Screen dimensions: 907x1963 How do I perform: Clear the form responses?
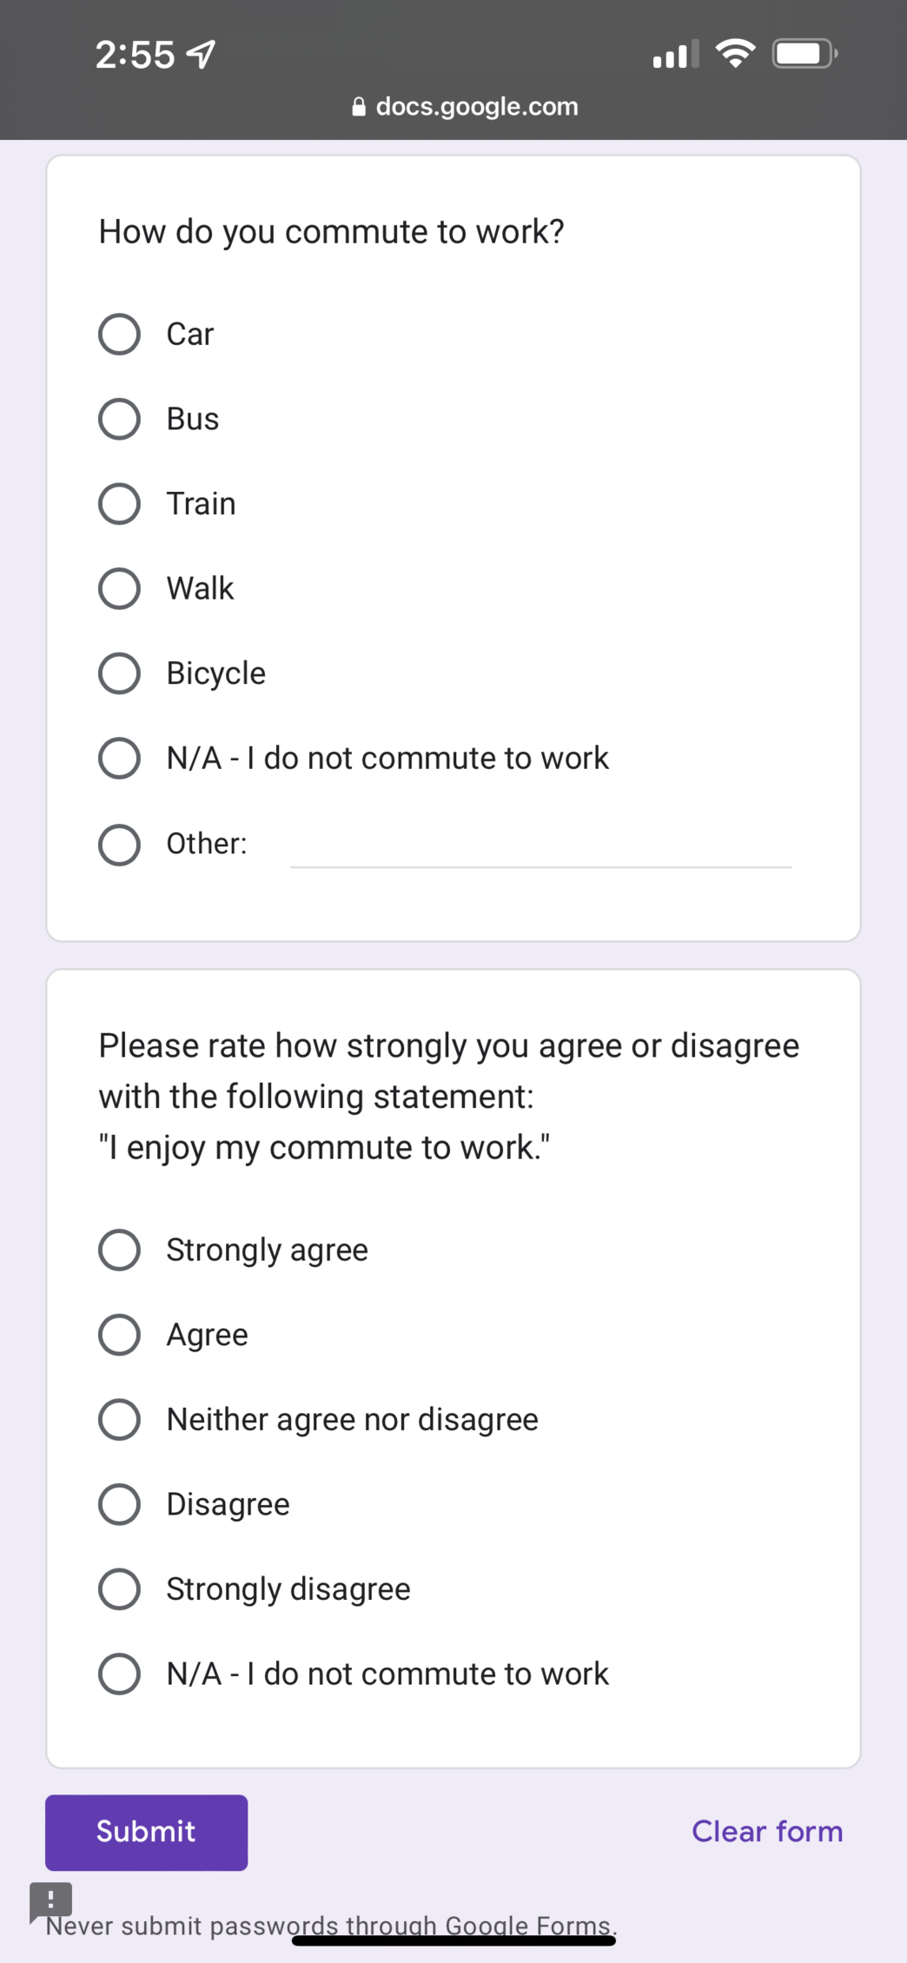[767, 1831]
